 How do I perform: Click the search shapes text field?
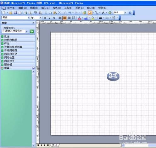(x=14, y=31)
